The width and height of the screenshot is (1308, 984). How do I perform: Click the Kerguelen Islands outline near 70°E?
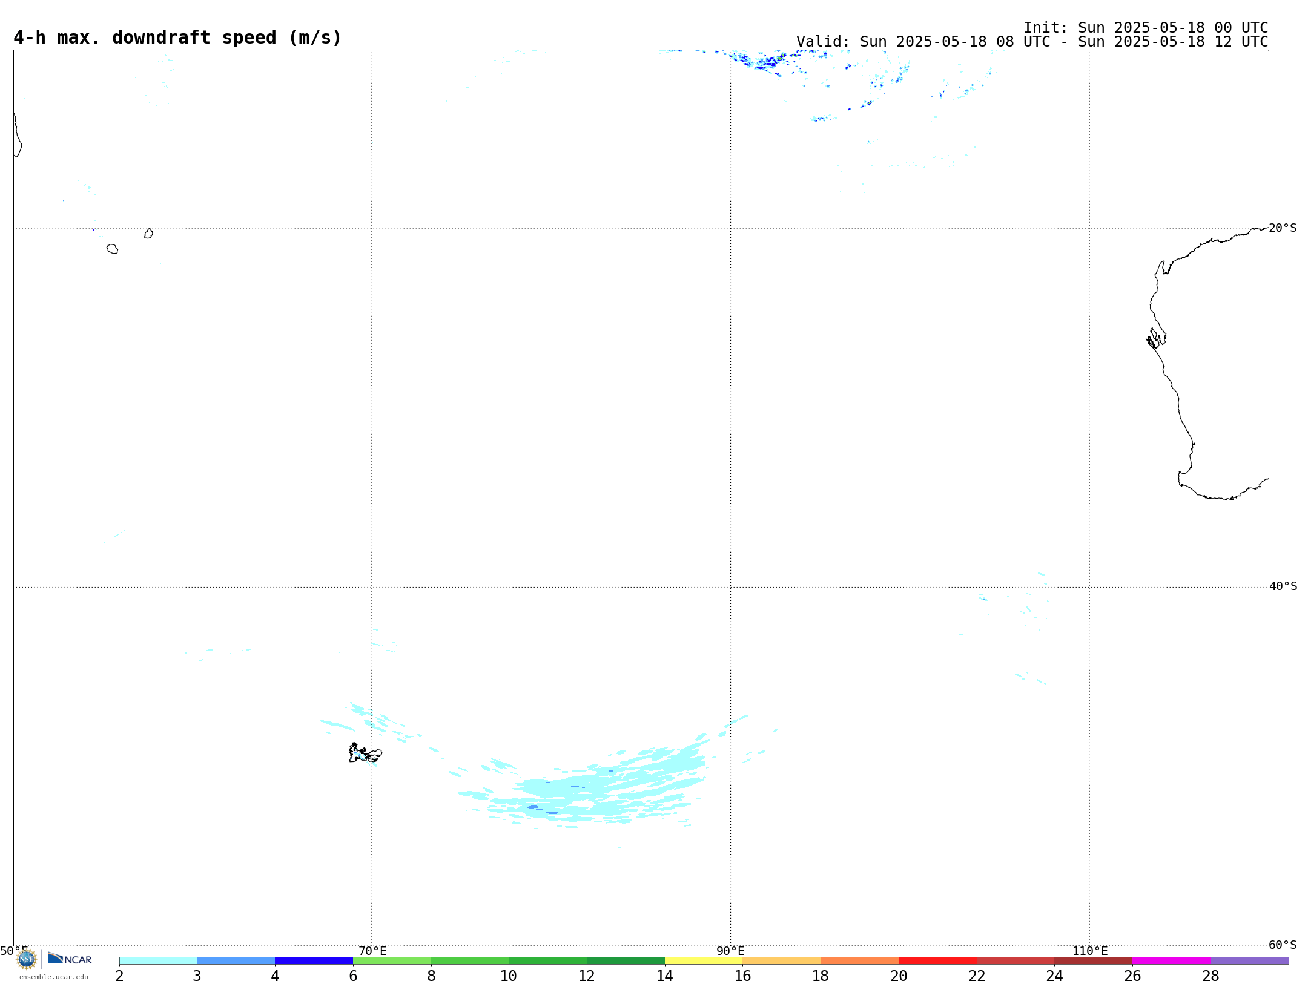pos(365,753)
